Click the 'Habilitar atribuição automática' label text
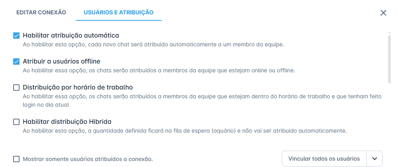The image size is (399, 167). point(71,35)
